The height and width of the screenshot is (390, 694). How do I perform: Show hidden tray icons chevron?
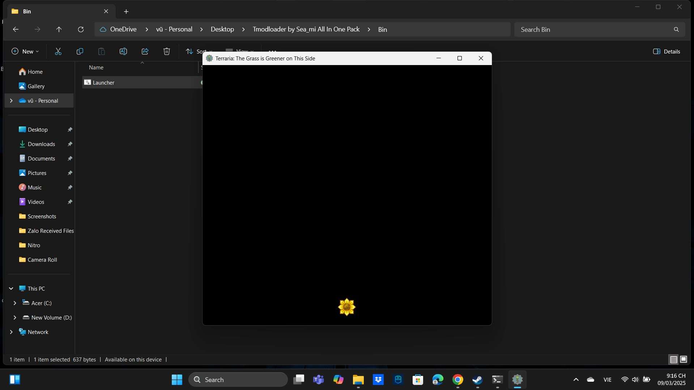576,380
